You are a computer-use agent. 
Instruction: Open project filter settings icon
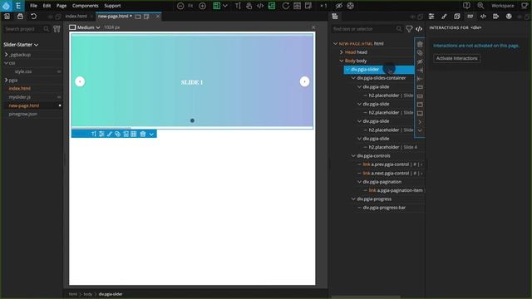57,29
